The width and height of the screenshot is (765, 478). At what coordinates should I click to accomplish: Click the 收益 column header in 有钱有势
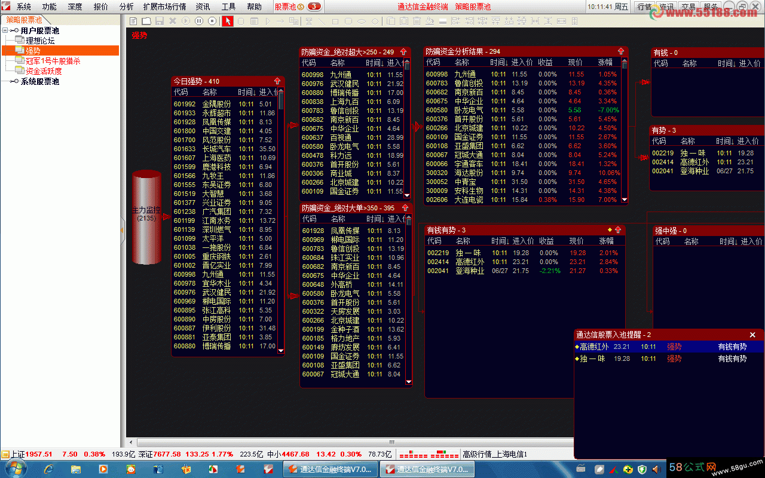click(546, 241)
